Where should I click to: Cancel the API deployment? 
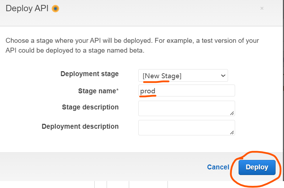pyautogui.click(x=218, y=167)
